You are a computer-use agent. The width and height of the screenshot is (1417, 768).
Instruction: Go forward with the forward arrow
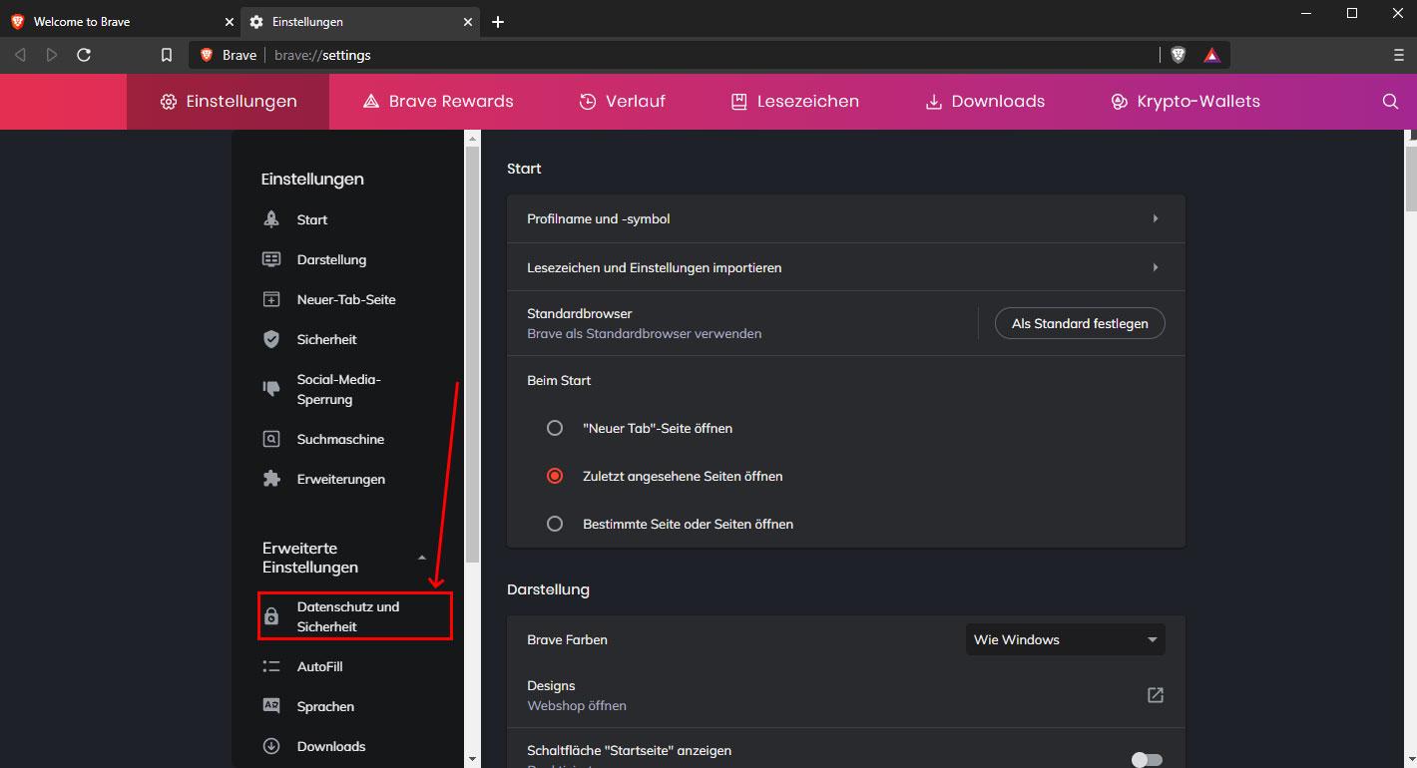tap(52, 55)
